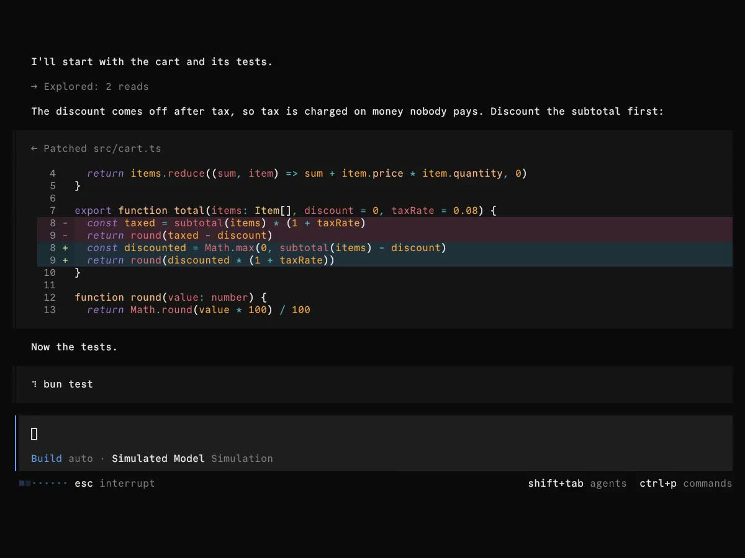745x558 pixels.
Task: Click added line 'const discounted = Math.max'
Action: [x=385, y=248]
